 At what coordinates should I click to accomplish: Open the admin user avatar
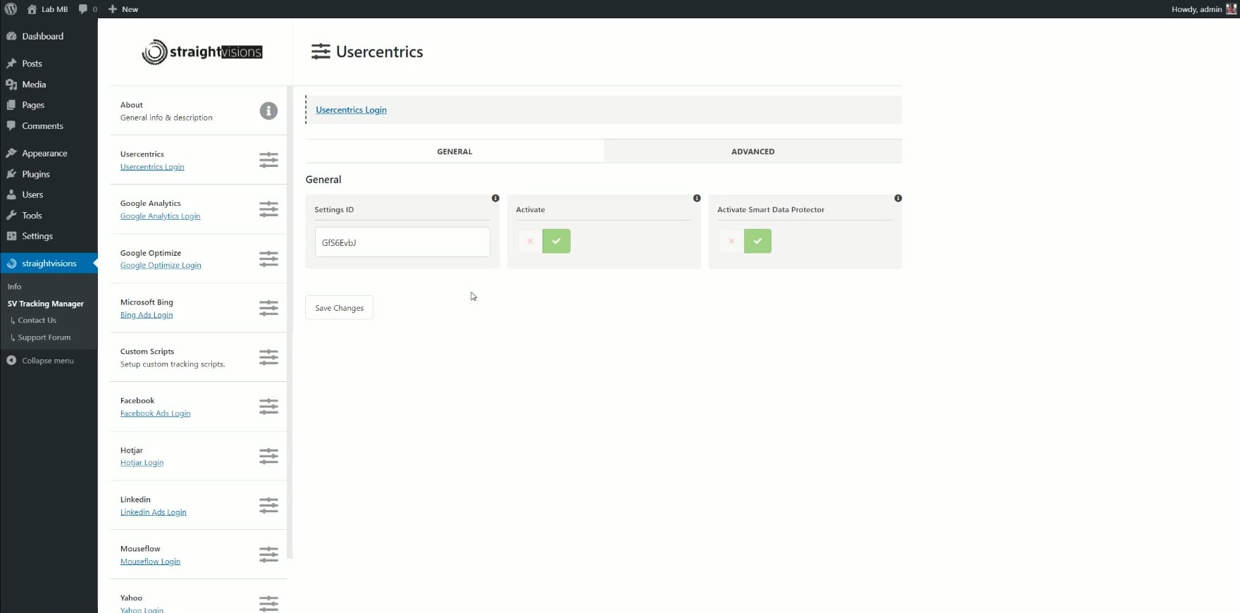coord(1231,9)
